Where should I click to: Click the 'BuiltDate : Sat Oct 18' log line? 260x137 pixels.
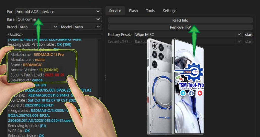tap(43, 100)
